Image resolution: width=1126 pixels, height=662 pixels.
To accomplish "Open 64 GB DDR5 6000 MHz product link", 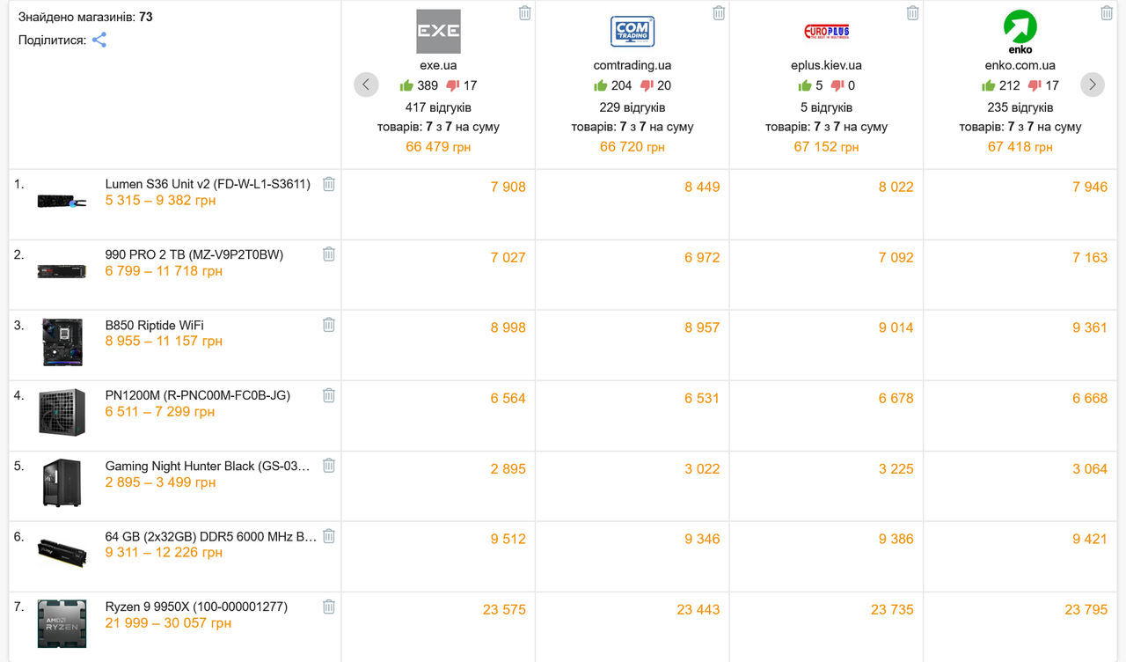I will tap(211, 536).
